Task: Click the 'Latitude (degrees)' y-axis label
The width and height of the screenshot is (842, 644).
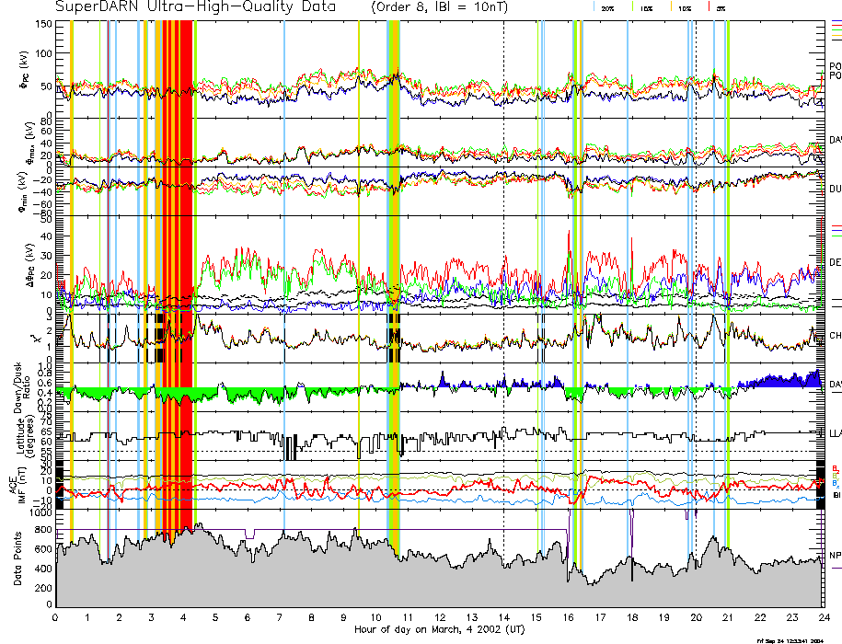Action: click(x=20, y=434)
